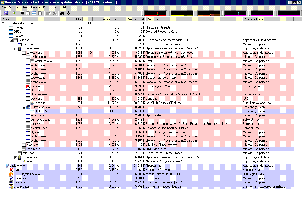Sort by Private Bytes column header
302x198 pixels.
pos(106,19)
